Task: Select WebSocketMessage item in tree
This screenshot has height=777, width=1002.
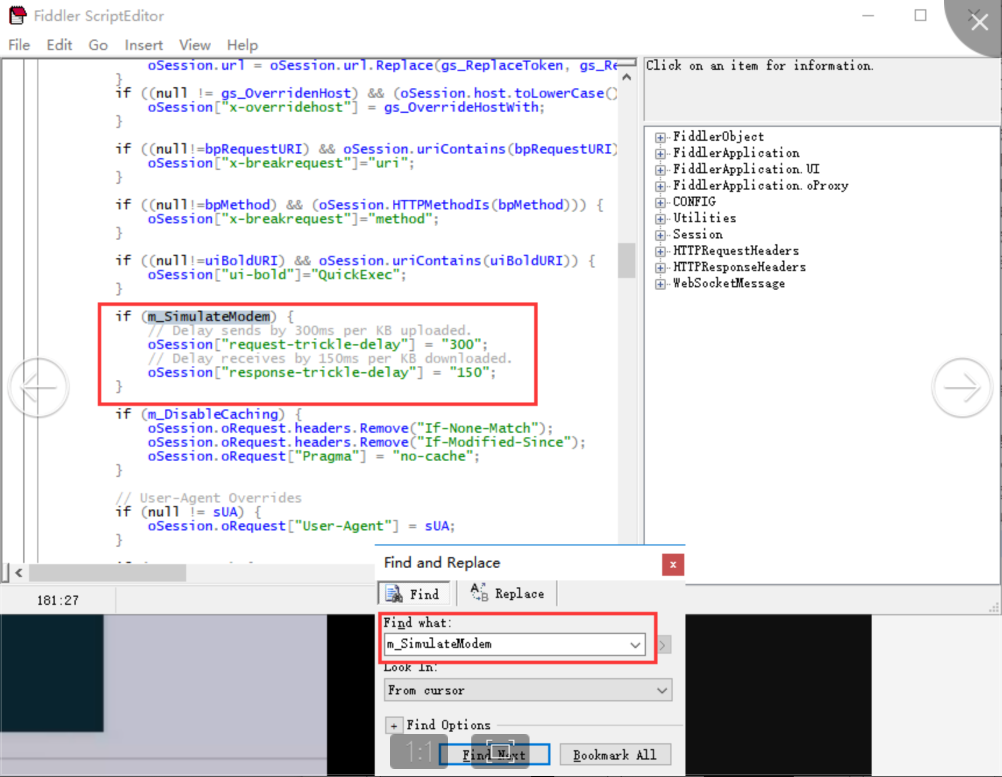Action: [x=729, y=283]
